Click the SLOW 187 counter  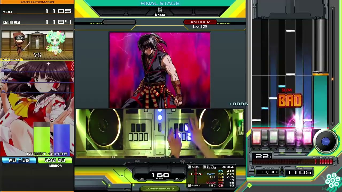(211, 184)
